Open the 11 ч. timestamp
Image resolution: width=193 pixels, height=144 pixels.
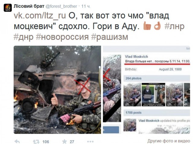click(86, 6)
